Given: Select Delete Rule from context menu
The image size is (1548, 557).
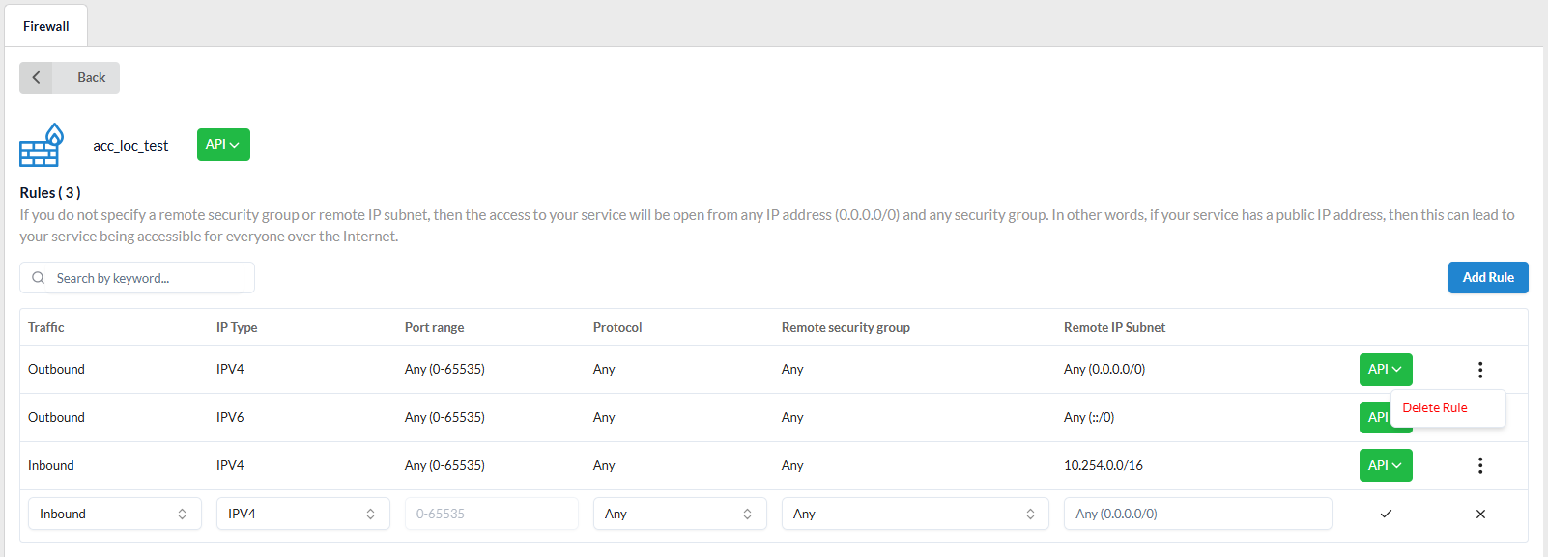Looking at the screenshot, I should [x=1435, y=408].
